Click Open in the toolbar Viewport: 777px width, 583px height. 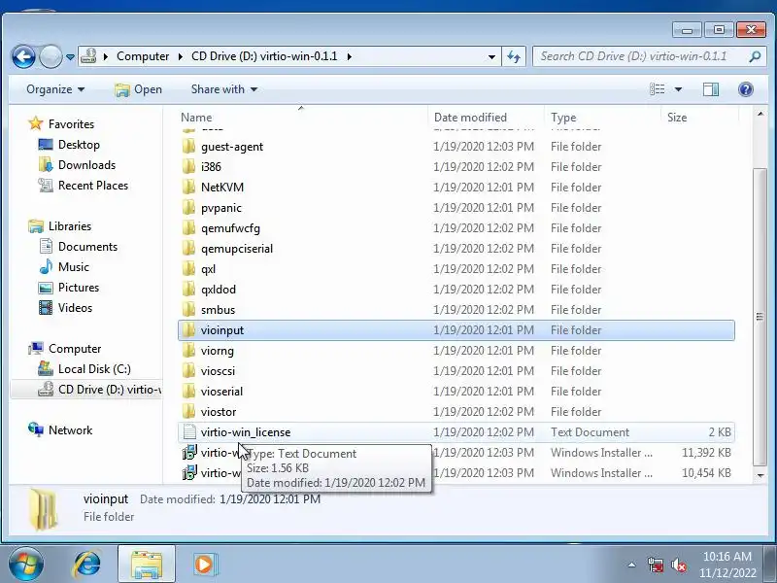(x=138, y=89)
